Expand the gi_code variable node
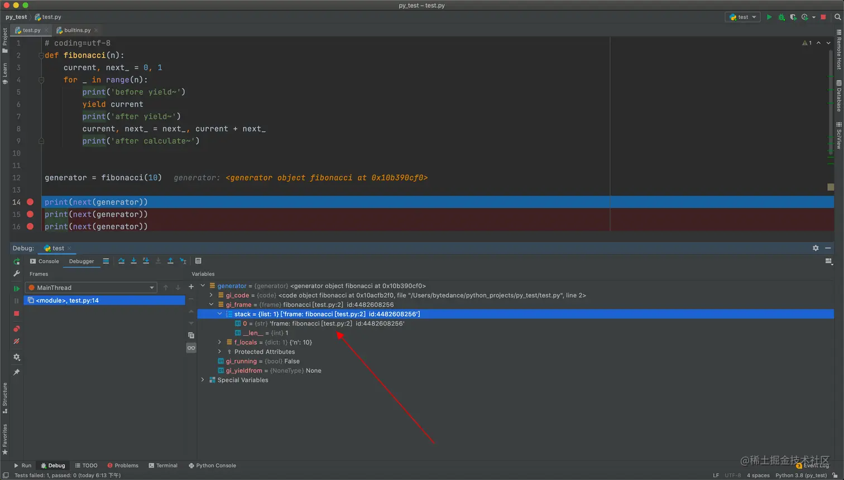The image size is (844, 480). pos(211,295)
